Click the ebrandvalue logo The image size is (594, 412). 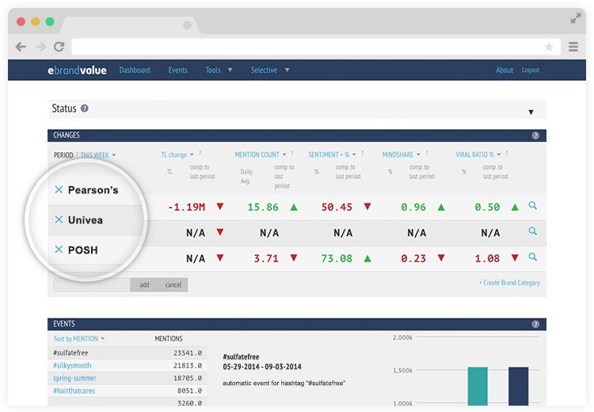point(77,71)
